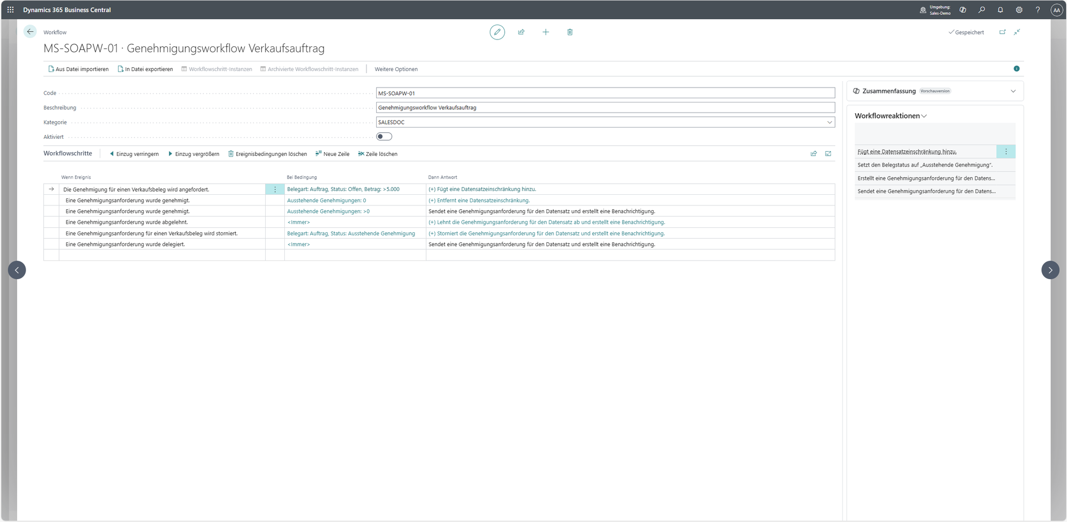The width and height of the screenshot is (1067, 522).
Task: Open the notifications bell icon
Action: (1000, 10)
